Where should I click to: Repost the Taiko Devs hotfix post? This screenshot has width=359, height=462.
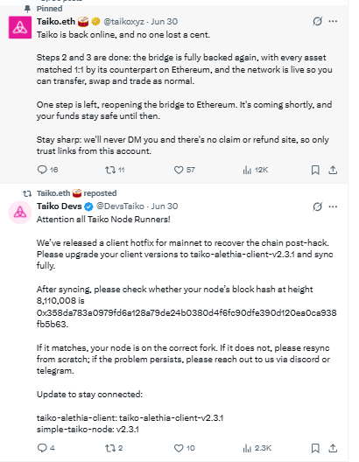(x=114, y=448)
